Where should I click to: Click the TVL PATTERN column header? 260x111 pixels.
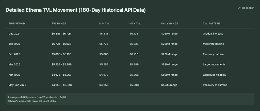coord(212,24)
